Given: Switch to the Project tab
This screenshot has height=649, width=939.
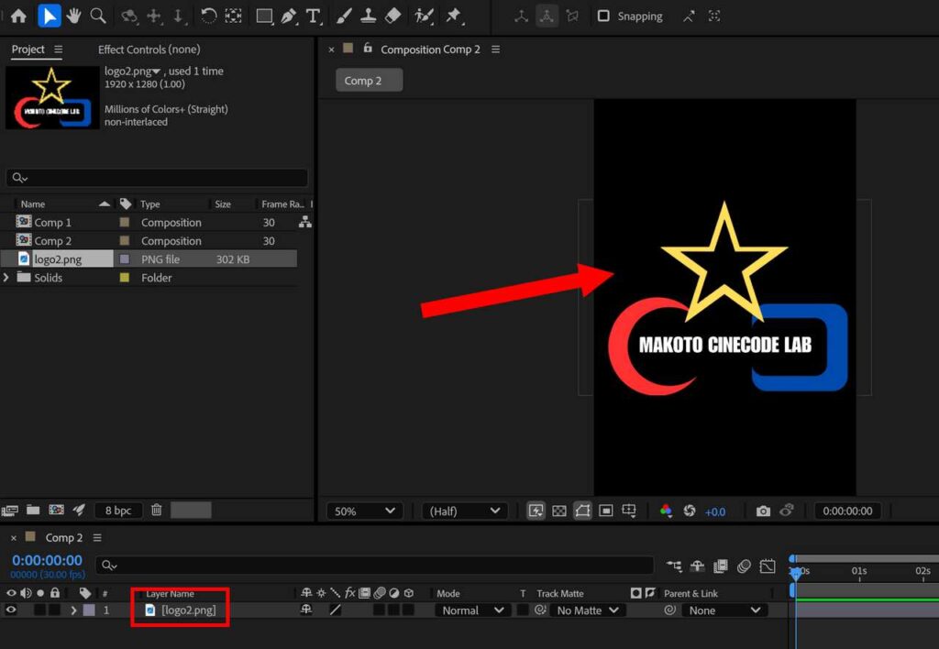Looking at the screenshot, I should point(28,49).
